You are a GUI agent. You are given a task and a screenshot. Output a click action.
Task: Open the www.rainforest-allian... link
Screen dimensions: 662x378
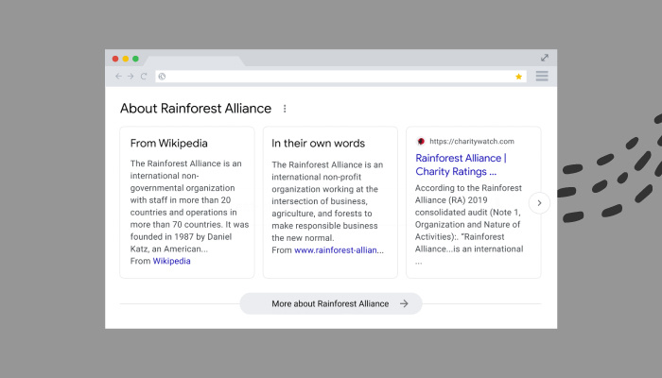click(339, 250)
